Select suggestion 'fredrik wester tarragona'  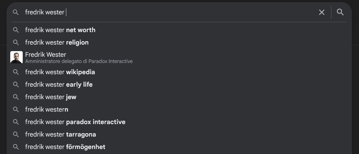click(x=179, y=134)
